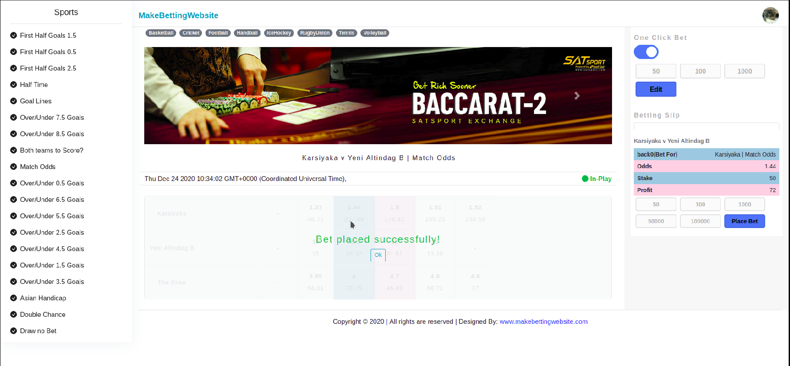Viewport: 790px width, 366px height.
Task: Visit the www.makebettingwebsite.com footer link
Action: (544, 322)
